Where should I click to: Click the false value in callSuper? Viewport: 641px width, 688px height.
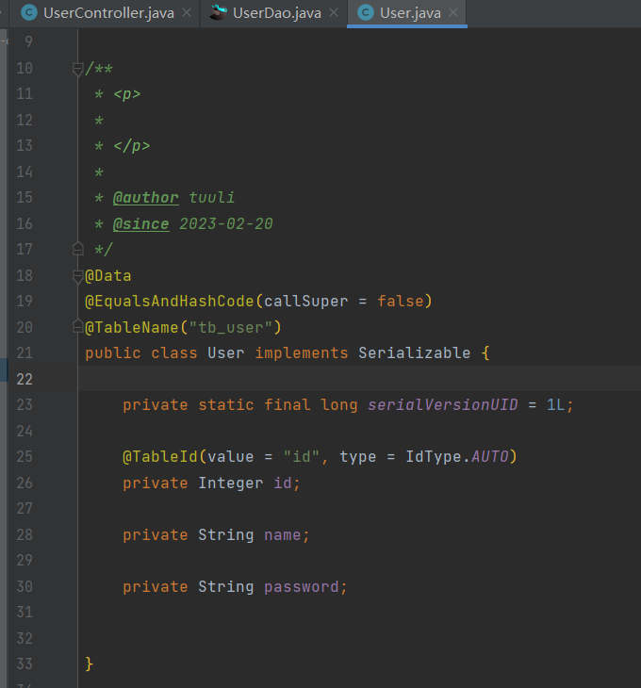coord(401,302)
